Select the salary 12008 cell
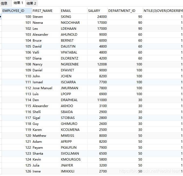The image size is (183, 176). pyautogui.click(x=97, y=64)
